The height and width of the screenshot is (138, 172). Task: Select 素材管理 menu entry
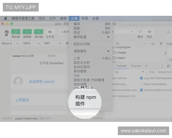tap(91, 71)
